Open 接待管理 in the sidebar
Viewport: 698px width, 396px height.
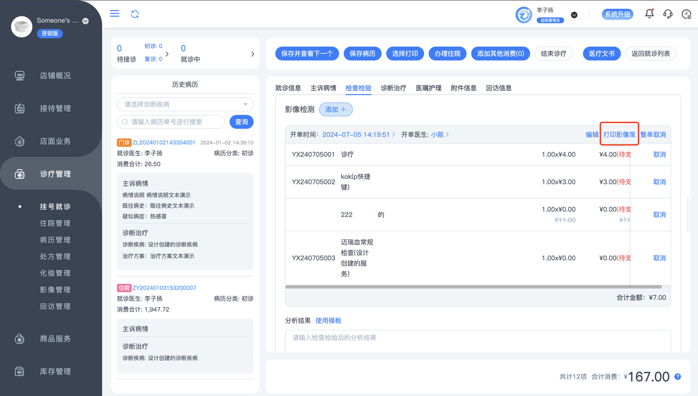pos(55,109)
